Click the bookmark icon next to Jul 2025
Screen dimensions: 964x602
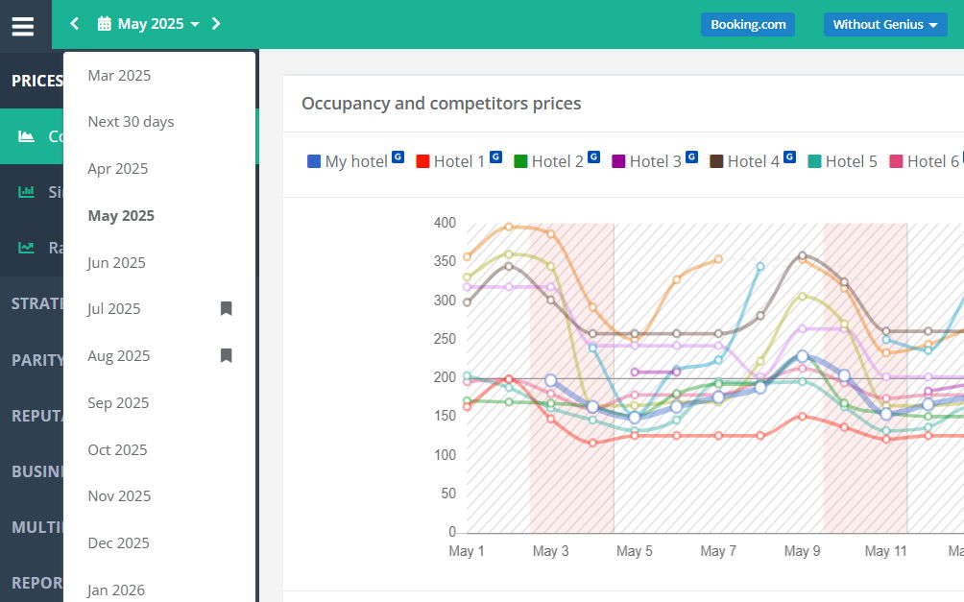click(227, 309)
